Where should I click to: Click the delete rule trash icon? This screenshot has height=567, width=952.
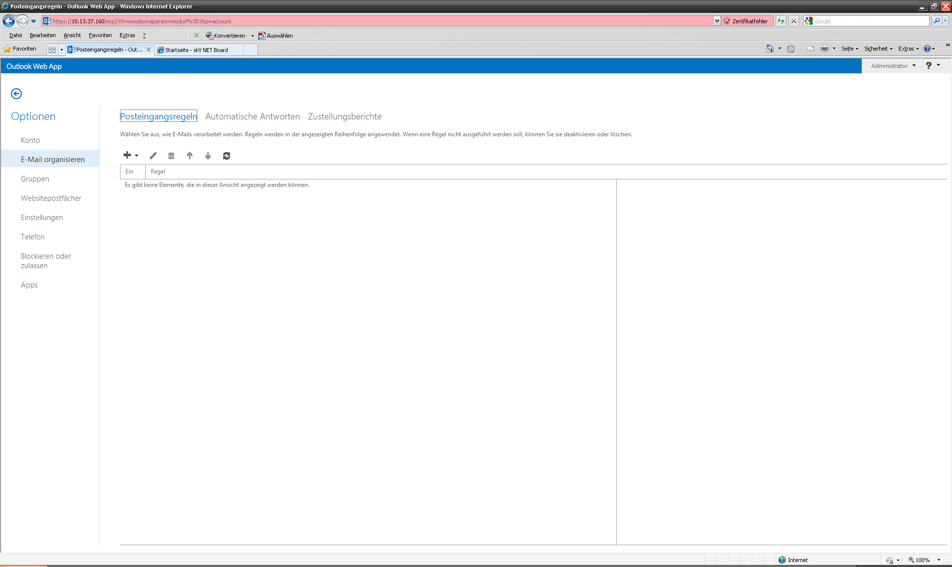point(171,156)
